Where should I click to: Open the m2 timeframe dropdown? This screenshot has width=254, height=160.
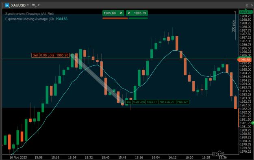click(39, 5)
